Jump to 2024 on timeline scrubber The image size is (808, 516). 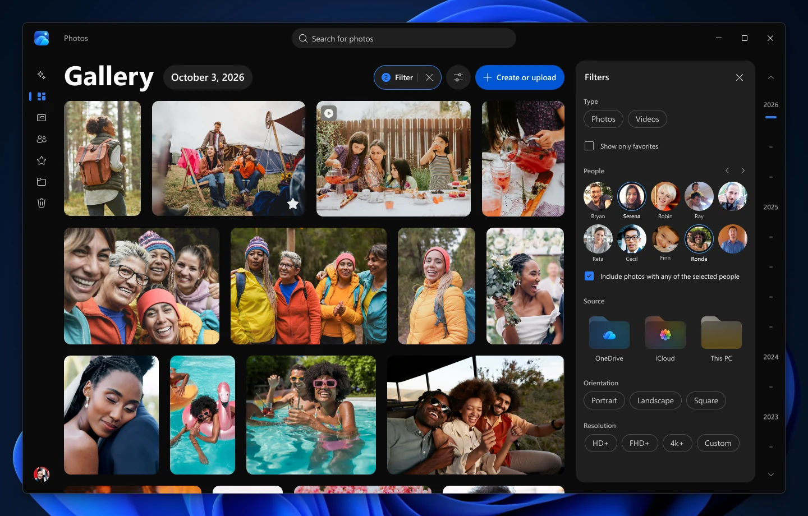(x=771, y=357)
